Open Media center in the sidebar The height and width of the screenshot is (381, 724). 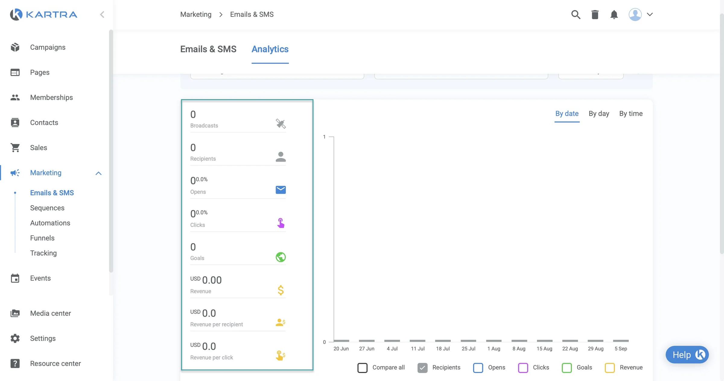[50, 313]
